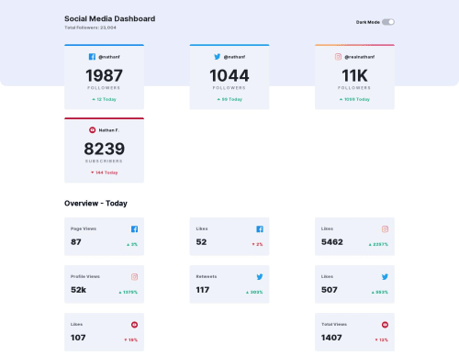Click the Total Followers: 23,004 text
This screenshot has width=459, height=356.
[90, 28]
